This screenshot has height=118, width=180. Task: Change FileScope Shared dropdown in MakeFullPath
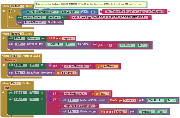[130, 100]
